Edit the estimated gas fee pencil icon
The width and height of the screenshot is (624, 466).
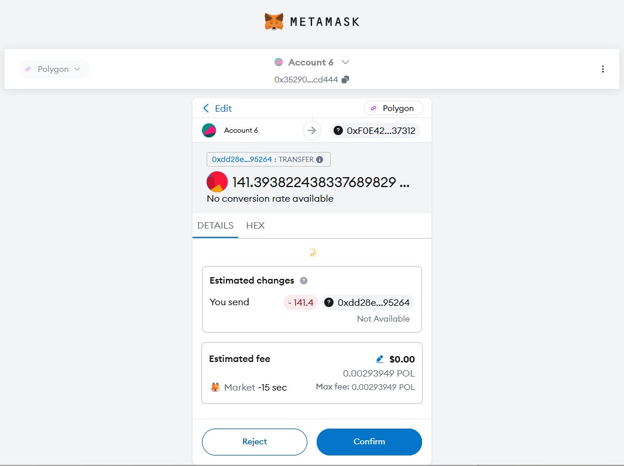(380, 359)
